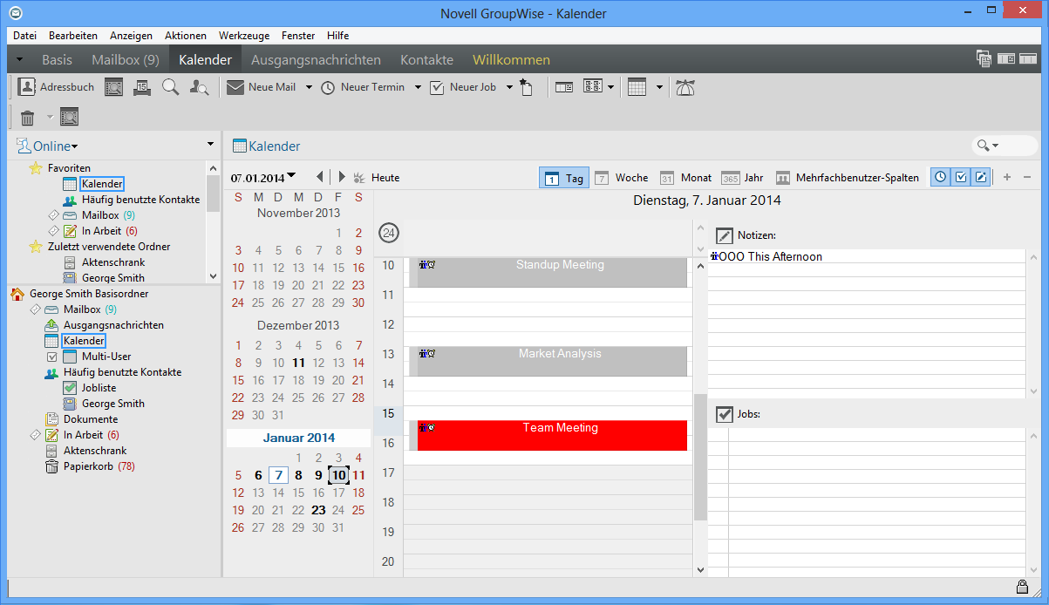Open the Datei menu
This screenshot has width=1049, height=605.
pos(25,36)
